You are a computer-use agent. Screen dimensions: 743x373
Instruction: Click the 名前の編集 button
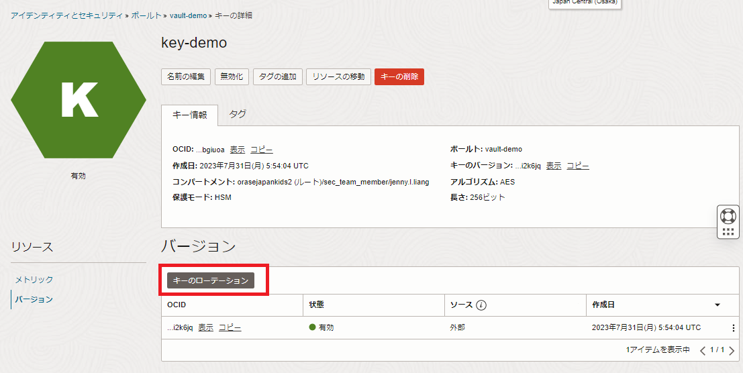[186, 76]
